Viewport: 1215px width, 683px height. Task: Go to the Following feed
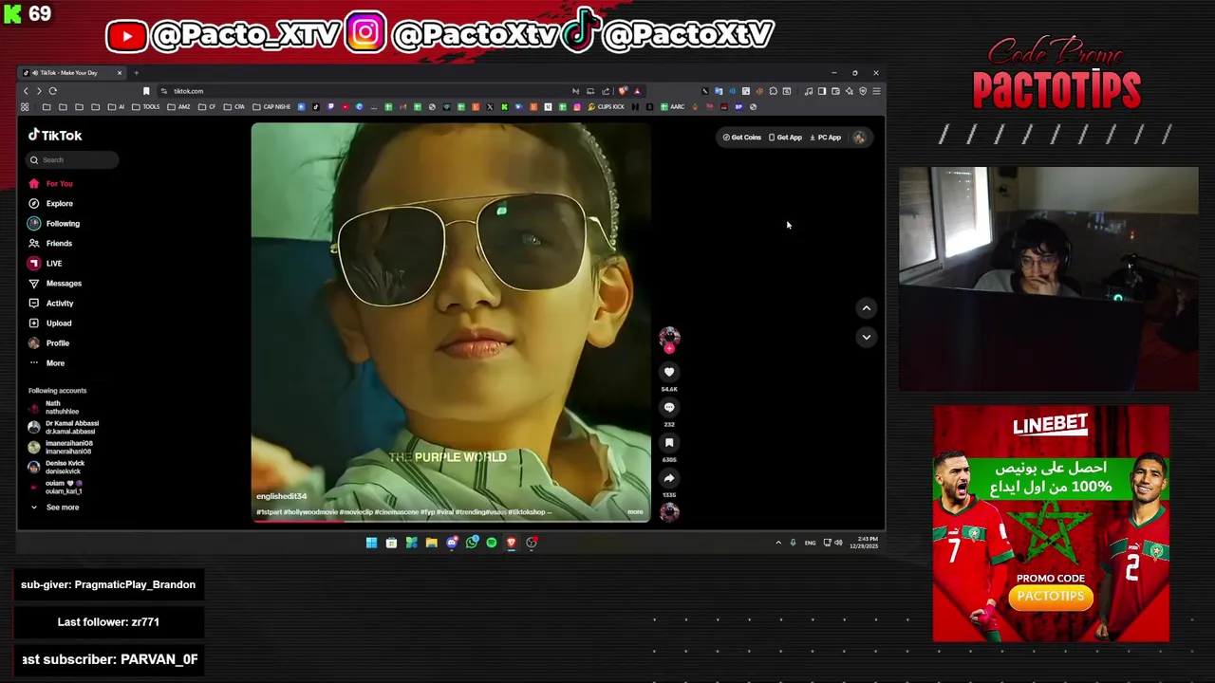[54, 223]
